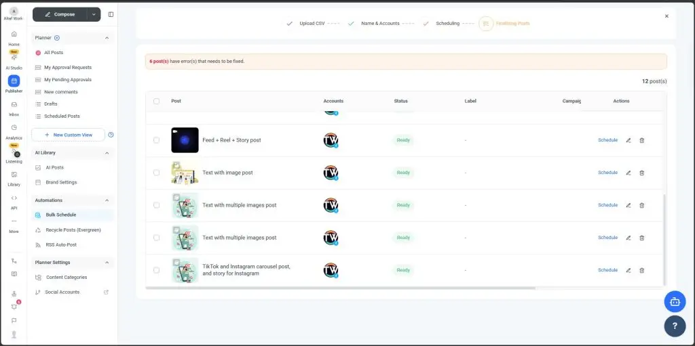The image size is (695, 346).
Task: Open AI Studio from the left rail
Action: tap(14, 58)
